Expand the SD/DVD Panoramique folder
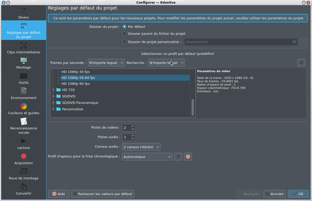 coord(53,103)
